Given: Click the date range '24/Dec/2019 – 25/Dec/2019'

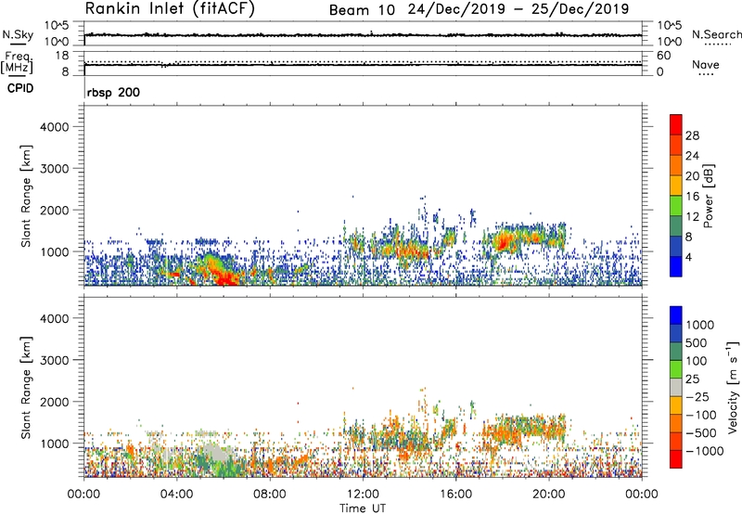Looking at the screenshot, I should click(518, 9).
